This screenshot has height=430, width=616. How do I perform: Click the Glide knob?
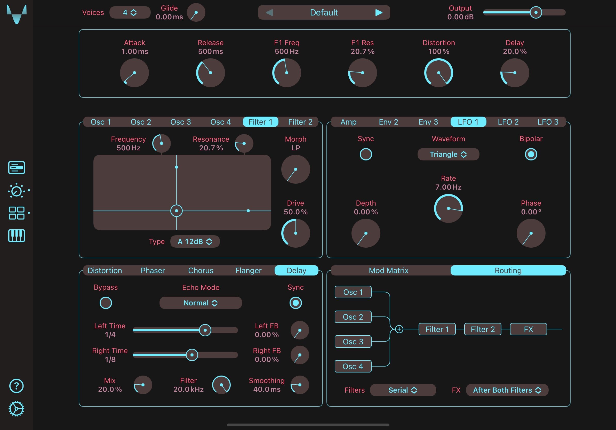(x=196, y=13)
